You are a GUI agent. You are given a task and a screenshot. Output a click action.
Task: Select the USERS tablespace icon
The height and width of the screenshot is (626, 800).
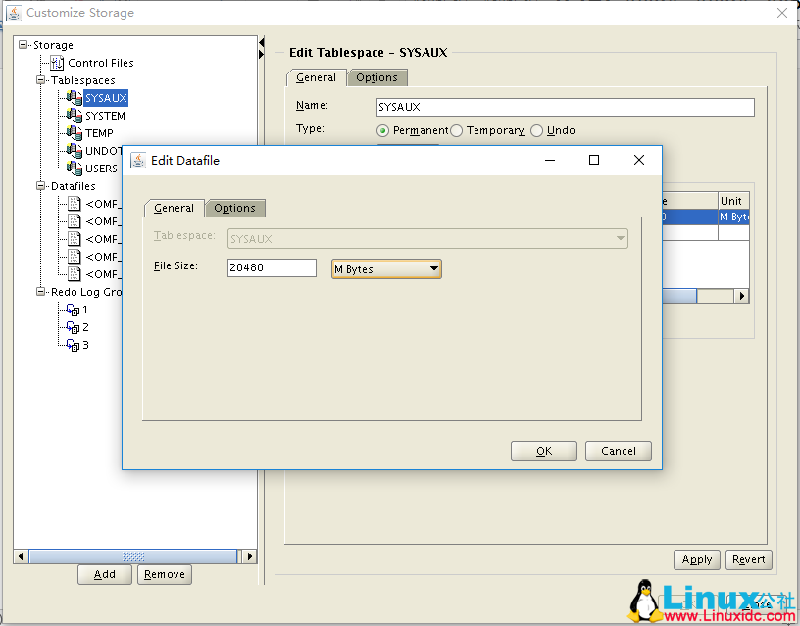pos(75,168)
